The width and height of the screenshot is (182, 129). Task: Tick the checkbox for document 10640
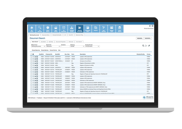(31, 56)
